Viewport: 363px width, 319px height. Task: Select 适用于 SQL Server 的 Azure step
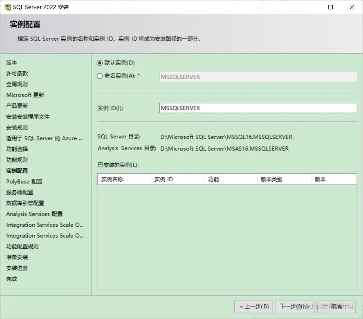[44, 138]
